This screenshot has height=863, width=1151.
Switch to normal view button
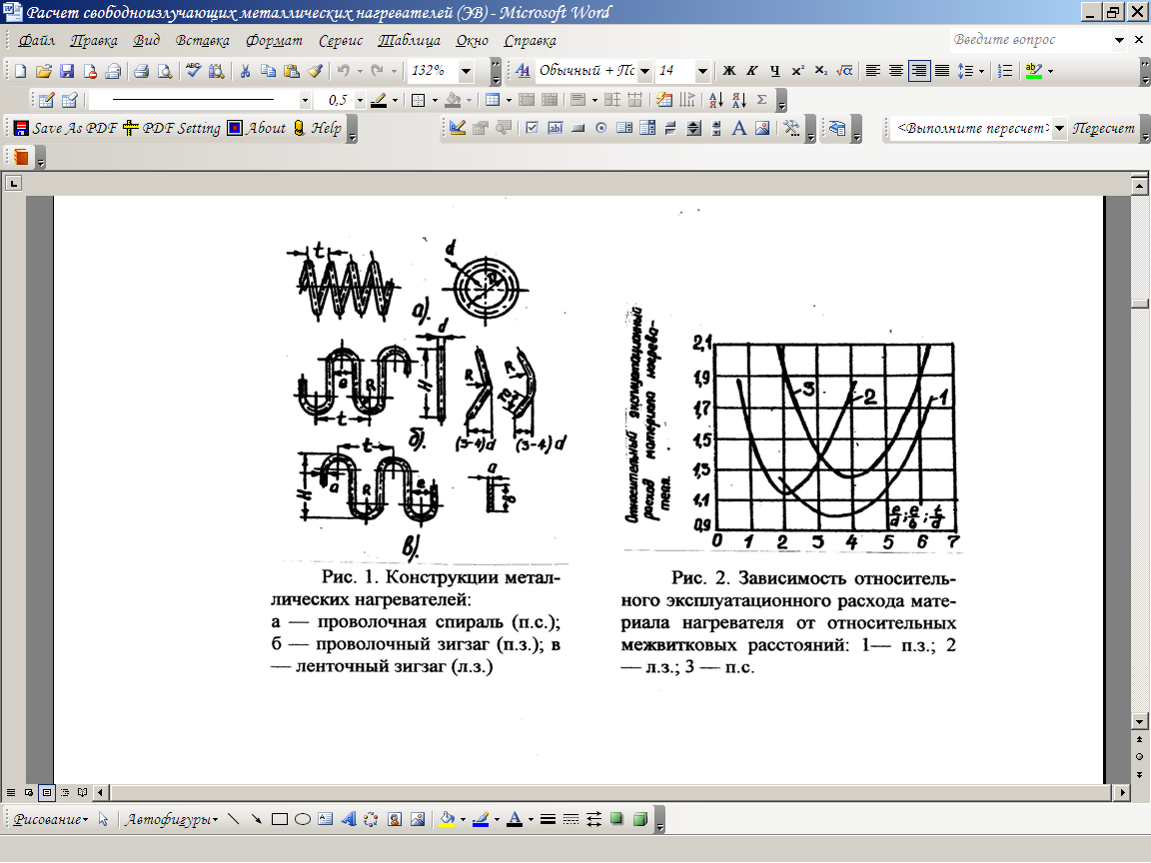[x=11, y=792]
